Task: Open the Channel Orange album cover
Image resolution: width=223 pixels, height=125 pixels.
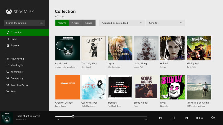Action: click(68, 87)
